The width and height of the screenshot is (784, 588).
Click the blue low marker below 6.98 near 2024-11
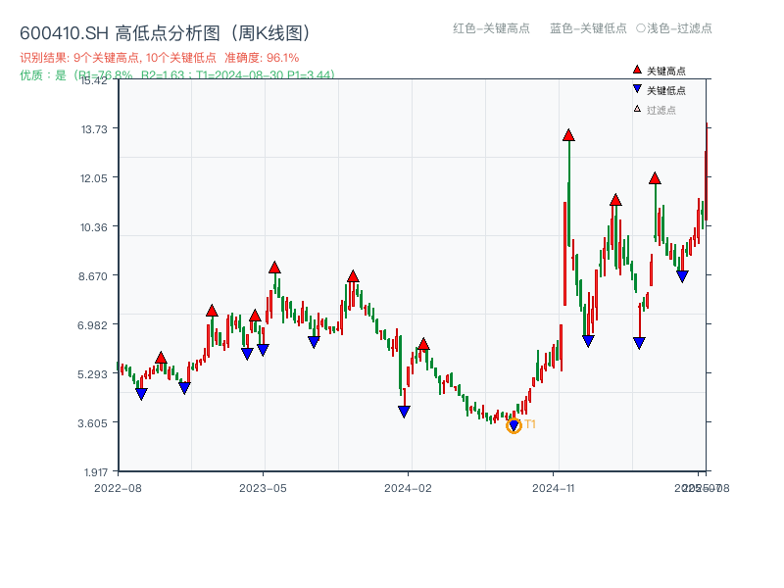pos(588,339)
